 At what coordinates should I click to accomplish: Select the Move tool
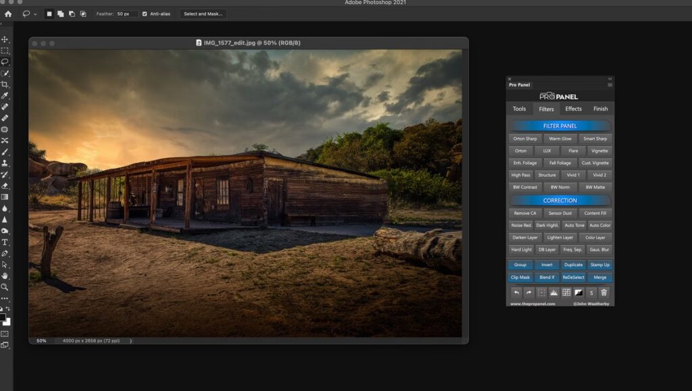tap(5, 39)
